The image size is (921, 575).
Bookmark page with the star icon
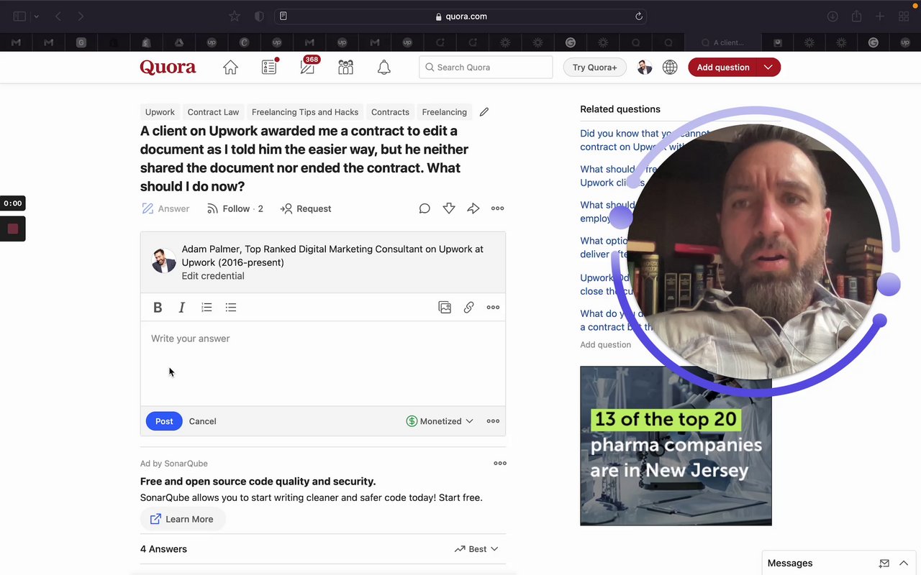coord(235,17)
